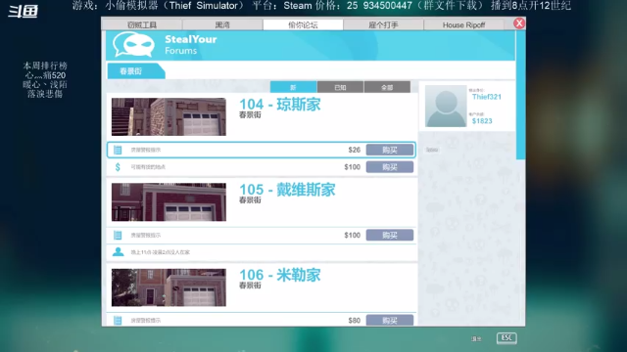Viewport: 627px width, 352px height.
Task: Click the person icon under house 105
Action: [118, 252]
